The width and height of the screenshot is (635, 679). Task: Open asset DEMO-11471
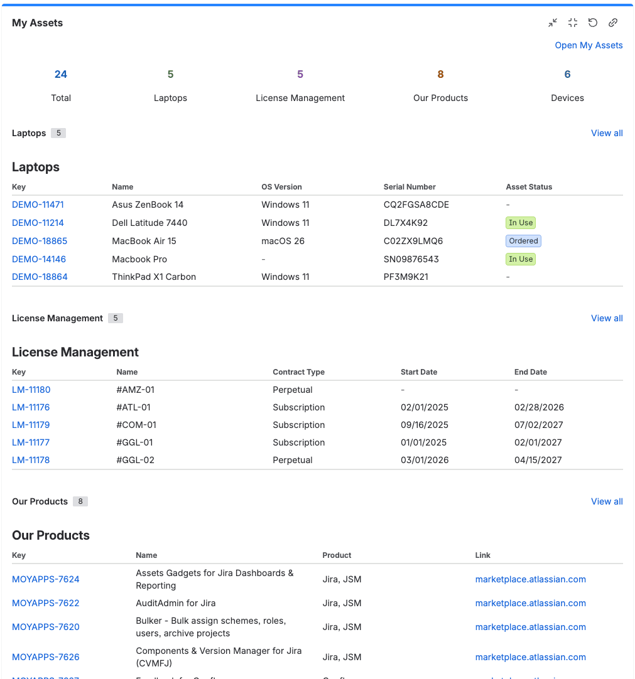(x=38, y=205)
